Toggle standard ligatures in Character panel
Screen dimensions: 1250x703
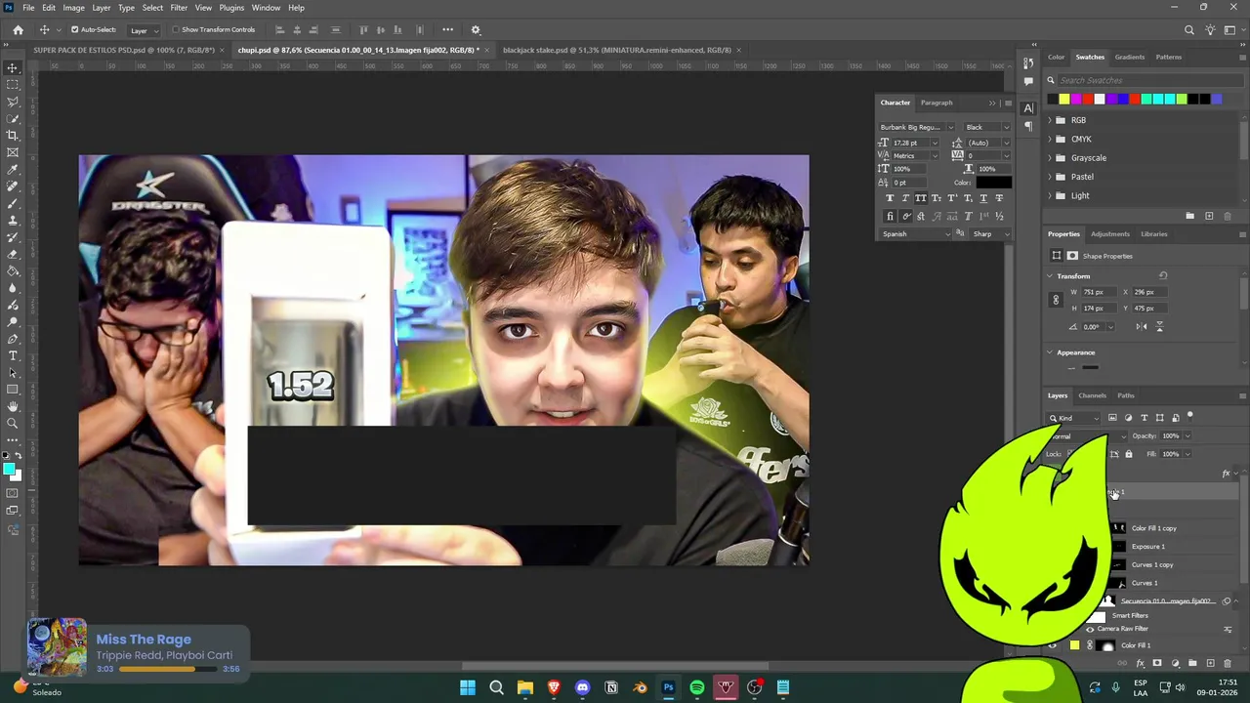click(x=890, y=217)
